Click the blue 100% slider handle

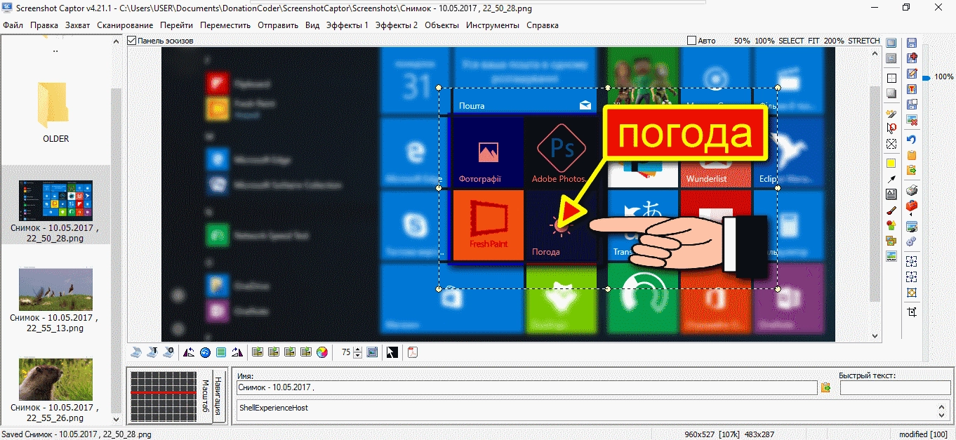pos(927,77)
